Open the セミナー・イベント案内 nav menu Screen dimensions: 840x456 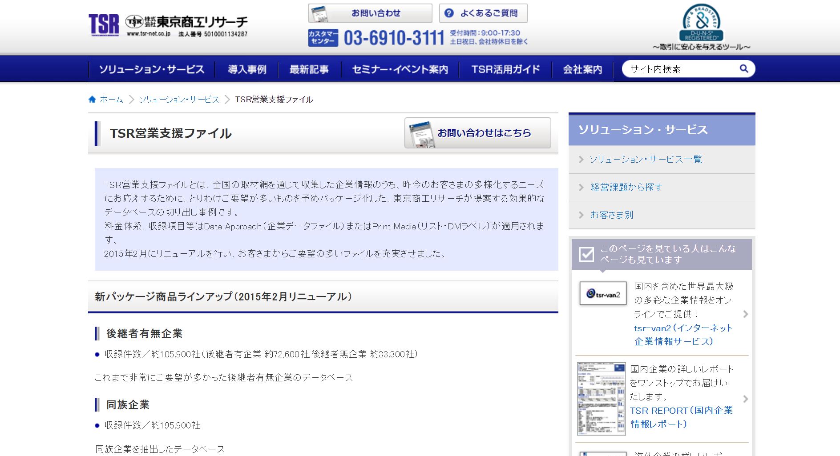[x=400, y=69]
